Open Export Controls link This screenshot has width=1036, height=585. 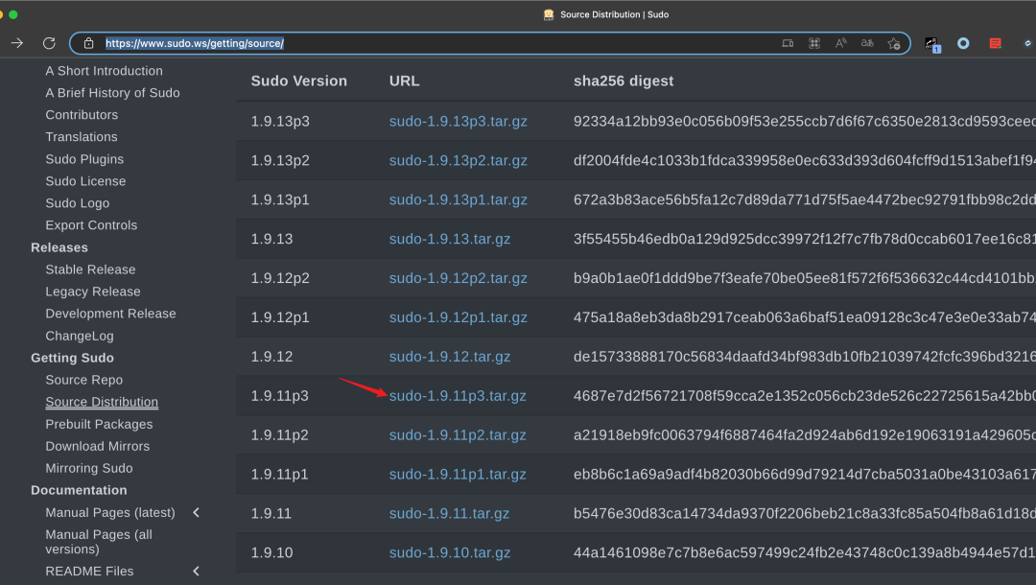tap(91, 225)
